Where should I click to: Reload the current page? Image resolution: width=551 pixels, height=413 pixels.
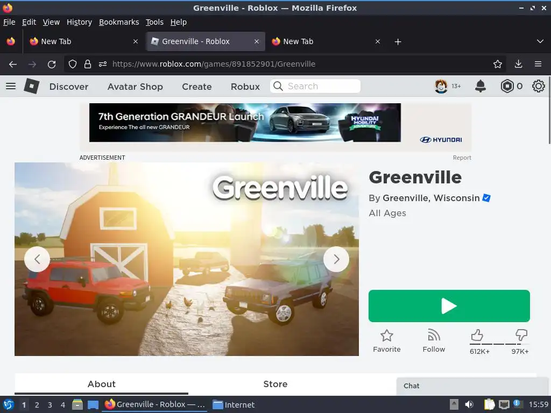[52, 64]
